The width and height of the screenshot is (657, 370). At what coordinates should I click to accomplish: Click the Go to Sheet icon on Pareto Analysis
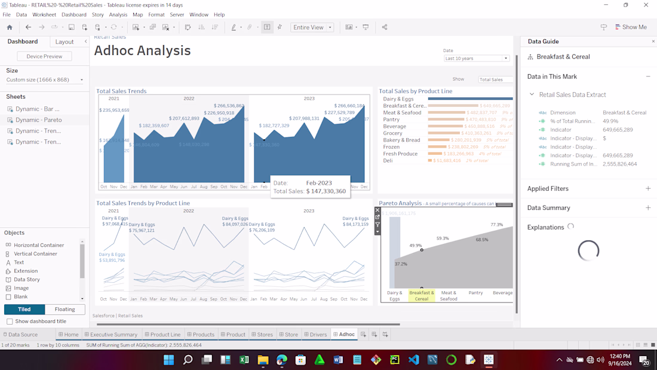(377, 218)
